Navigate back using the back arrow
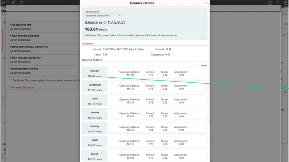The image size is (289, 162). [x=4, y=3]
